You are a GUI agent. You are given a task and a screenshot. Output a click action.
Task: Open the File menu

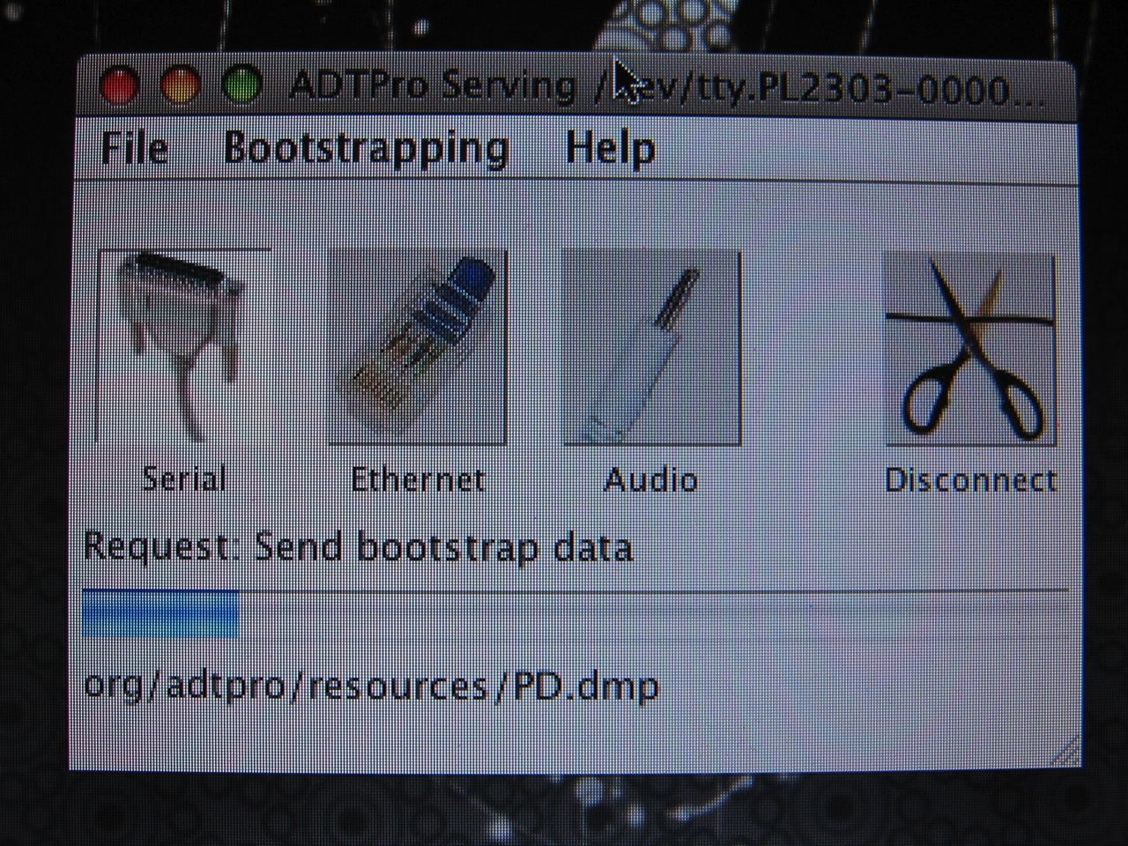134,147
